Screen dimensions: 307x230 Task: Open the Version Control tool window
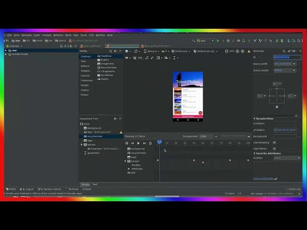pos(49,189)
